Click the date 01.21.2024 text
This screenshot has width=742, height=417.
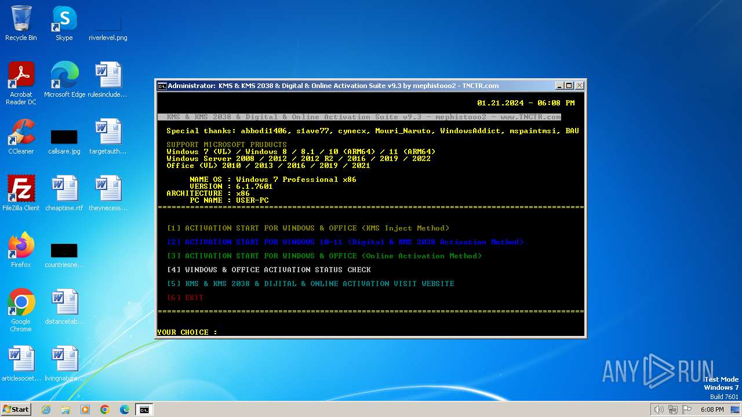point(500,103)
